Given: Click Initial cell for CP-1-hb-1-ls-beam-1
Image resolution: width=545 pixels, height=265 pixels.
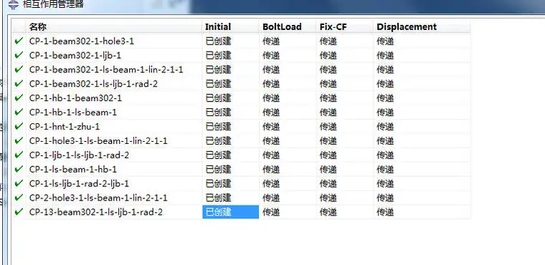Looking at the screenshot, I should pyautogui.click(x=231, y=112).
